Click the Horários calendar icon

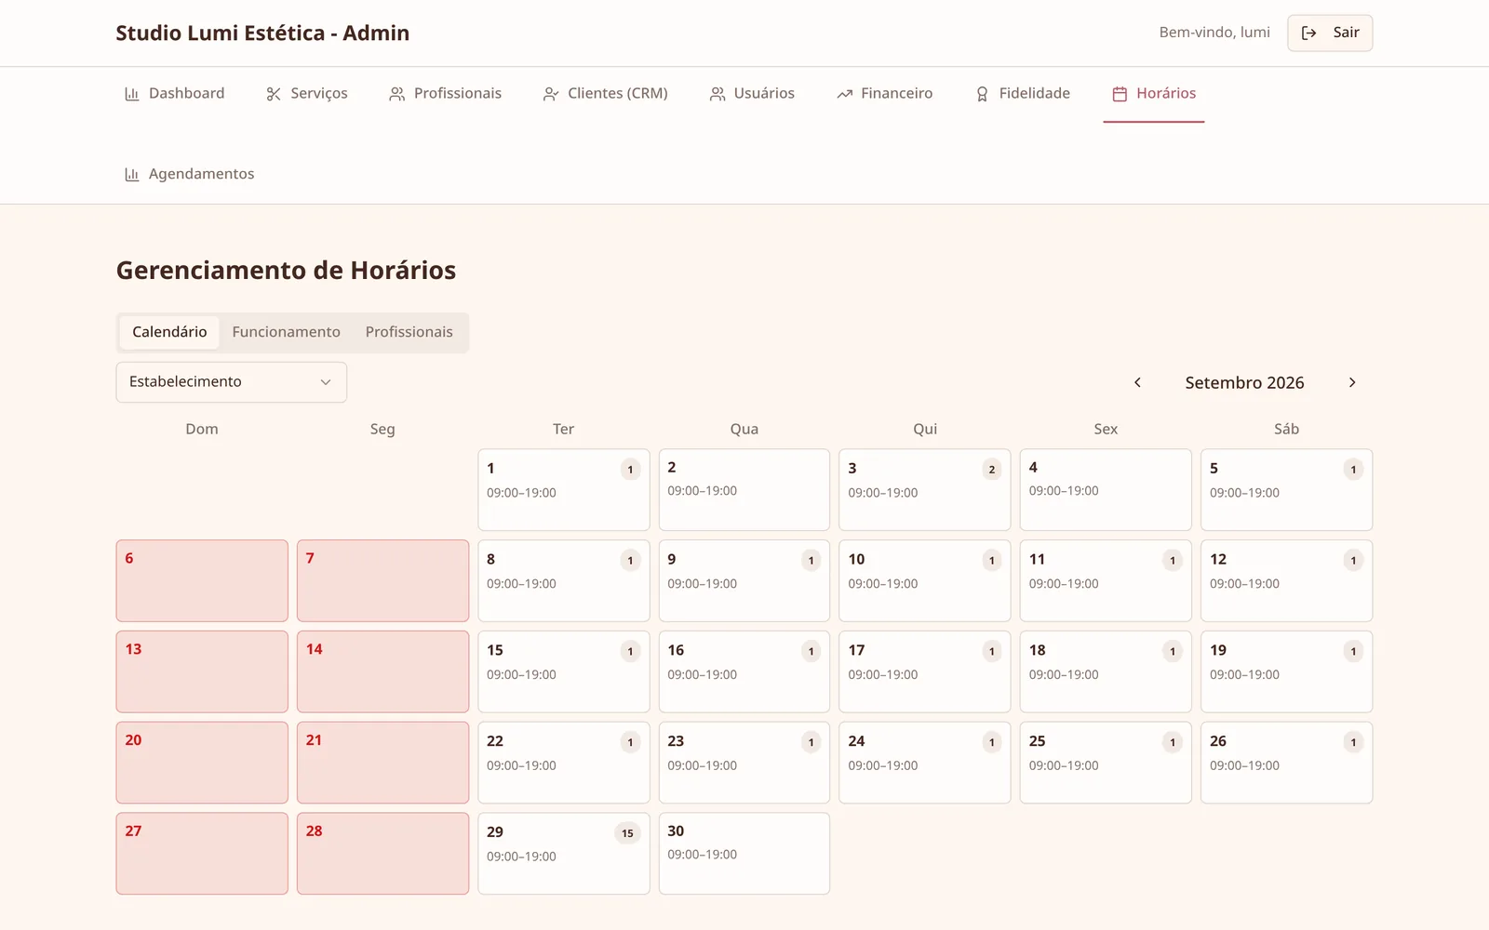[1120, 94]
